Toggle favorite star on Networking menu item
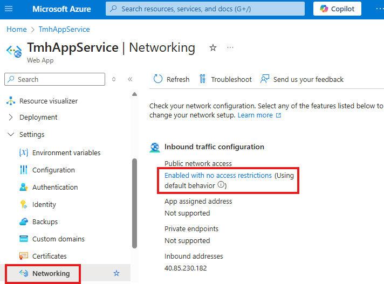This screenshot has height=284, width=384. tap(116, 273)
